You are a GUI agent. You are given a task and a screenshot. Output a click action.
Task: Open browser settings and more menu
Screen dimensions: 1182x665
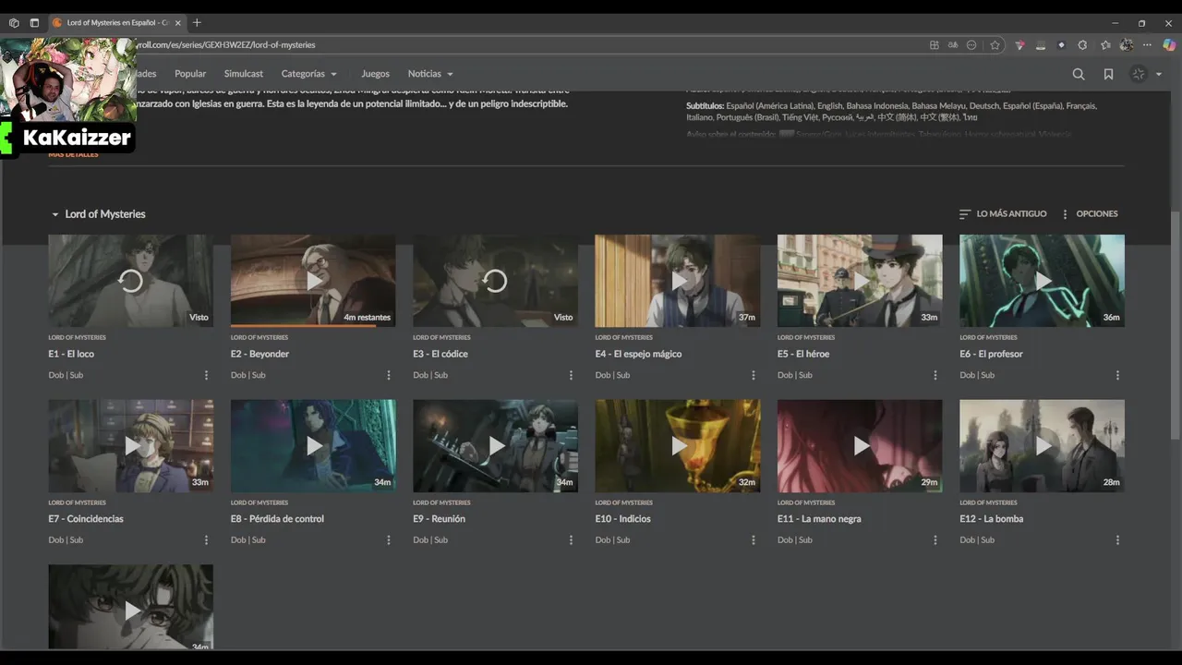tap(1148, 44)
